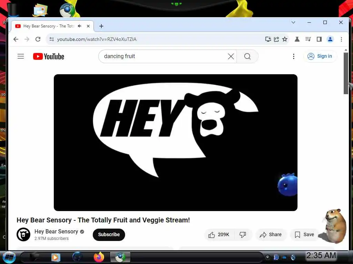The image size is (353, 264).
Task: Select the address bar URL
Action: [97, 39]
